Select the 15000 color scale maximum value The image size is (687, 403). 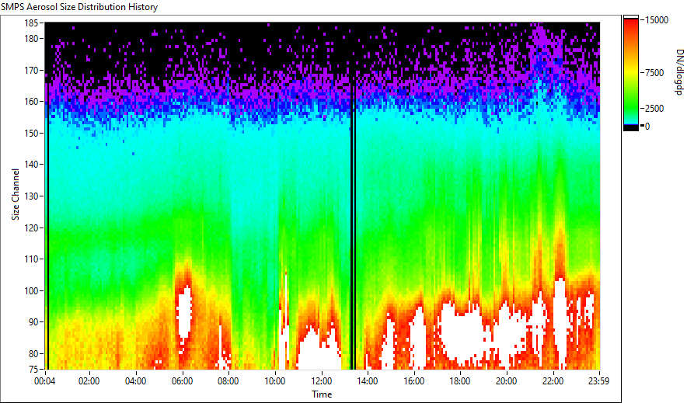[x=657, y=20]
